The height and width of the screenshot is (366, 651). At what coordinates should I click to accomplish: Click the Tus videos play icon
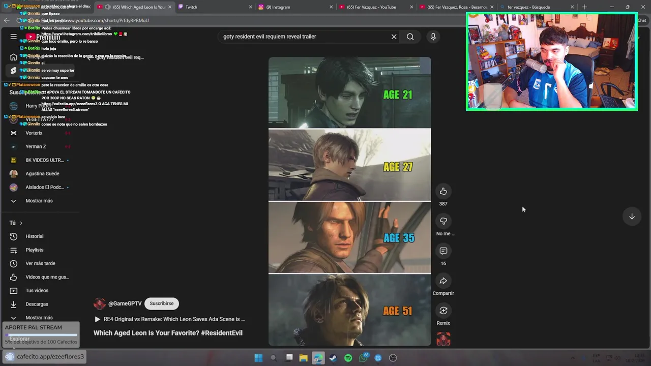pyautogui.click(x=14, y=291)
